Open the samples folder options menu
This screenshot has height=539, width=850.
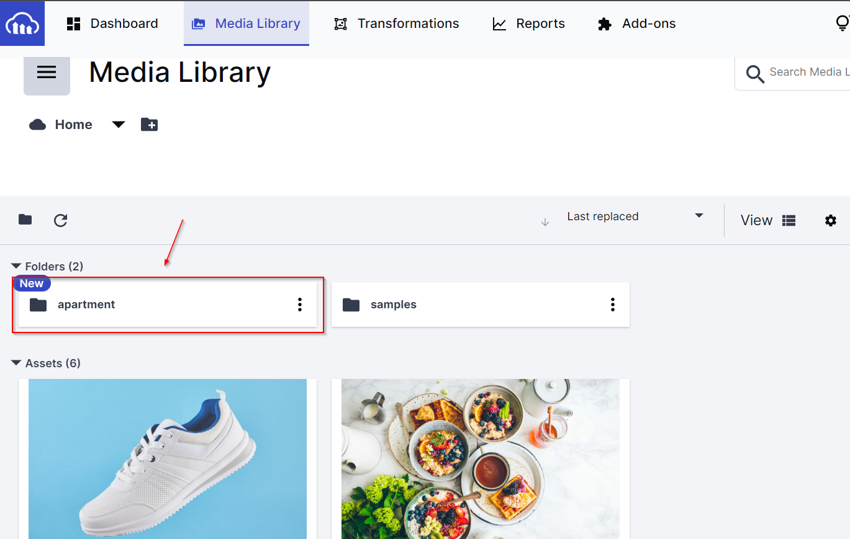(x=613, y=305)
